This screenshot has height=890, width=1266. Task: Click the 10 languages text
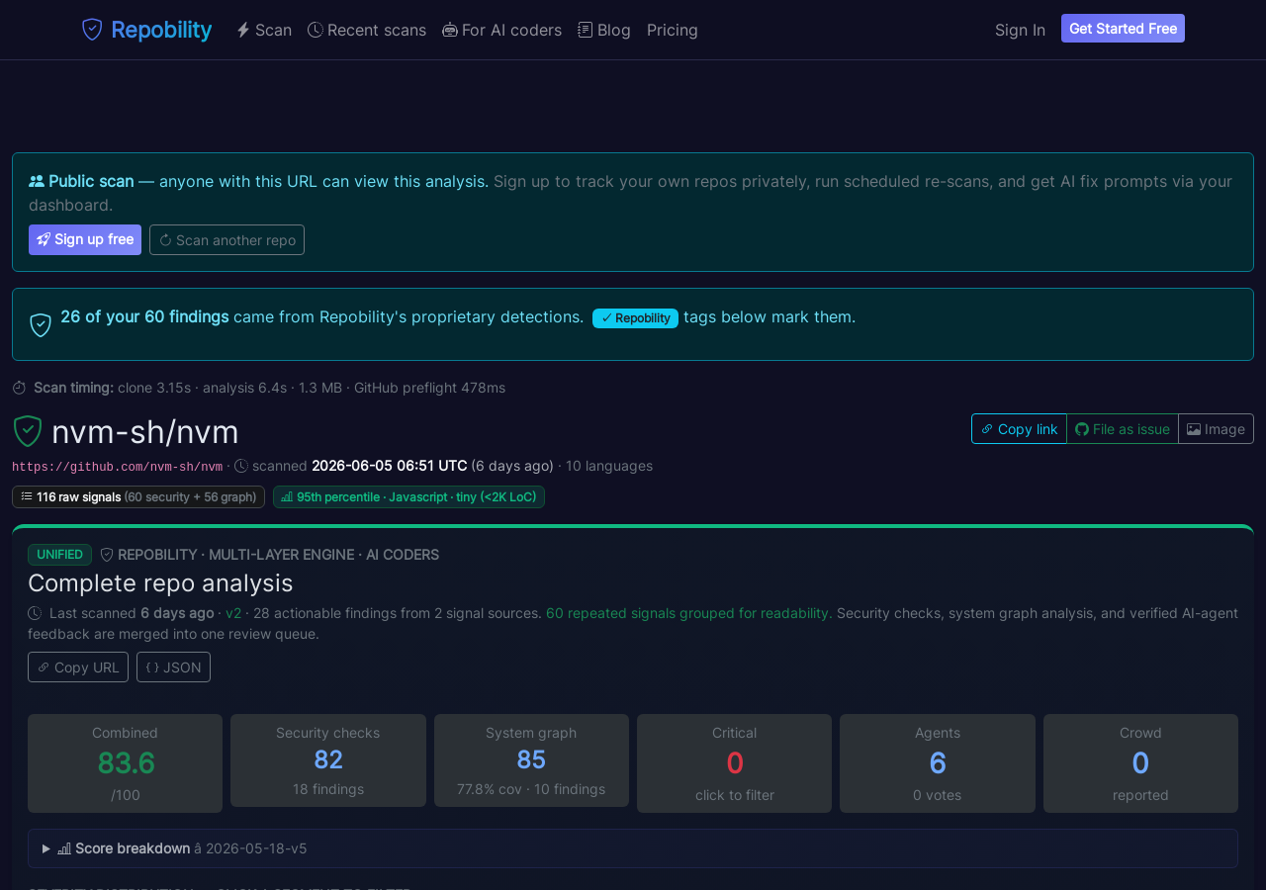coord(609,466)
